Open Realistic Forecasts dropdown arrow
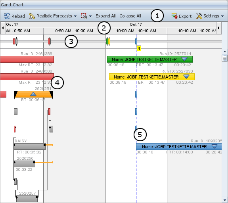Image resolution: width=228 pixels, height=203 pixels. [75, 16]
